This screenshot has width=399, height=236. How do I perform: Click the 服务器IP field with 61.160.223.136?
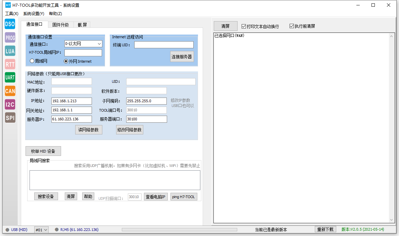(71, 119)
